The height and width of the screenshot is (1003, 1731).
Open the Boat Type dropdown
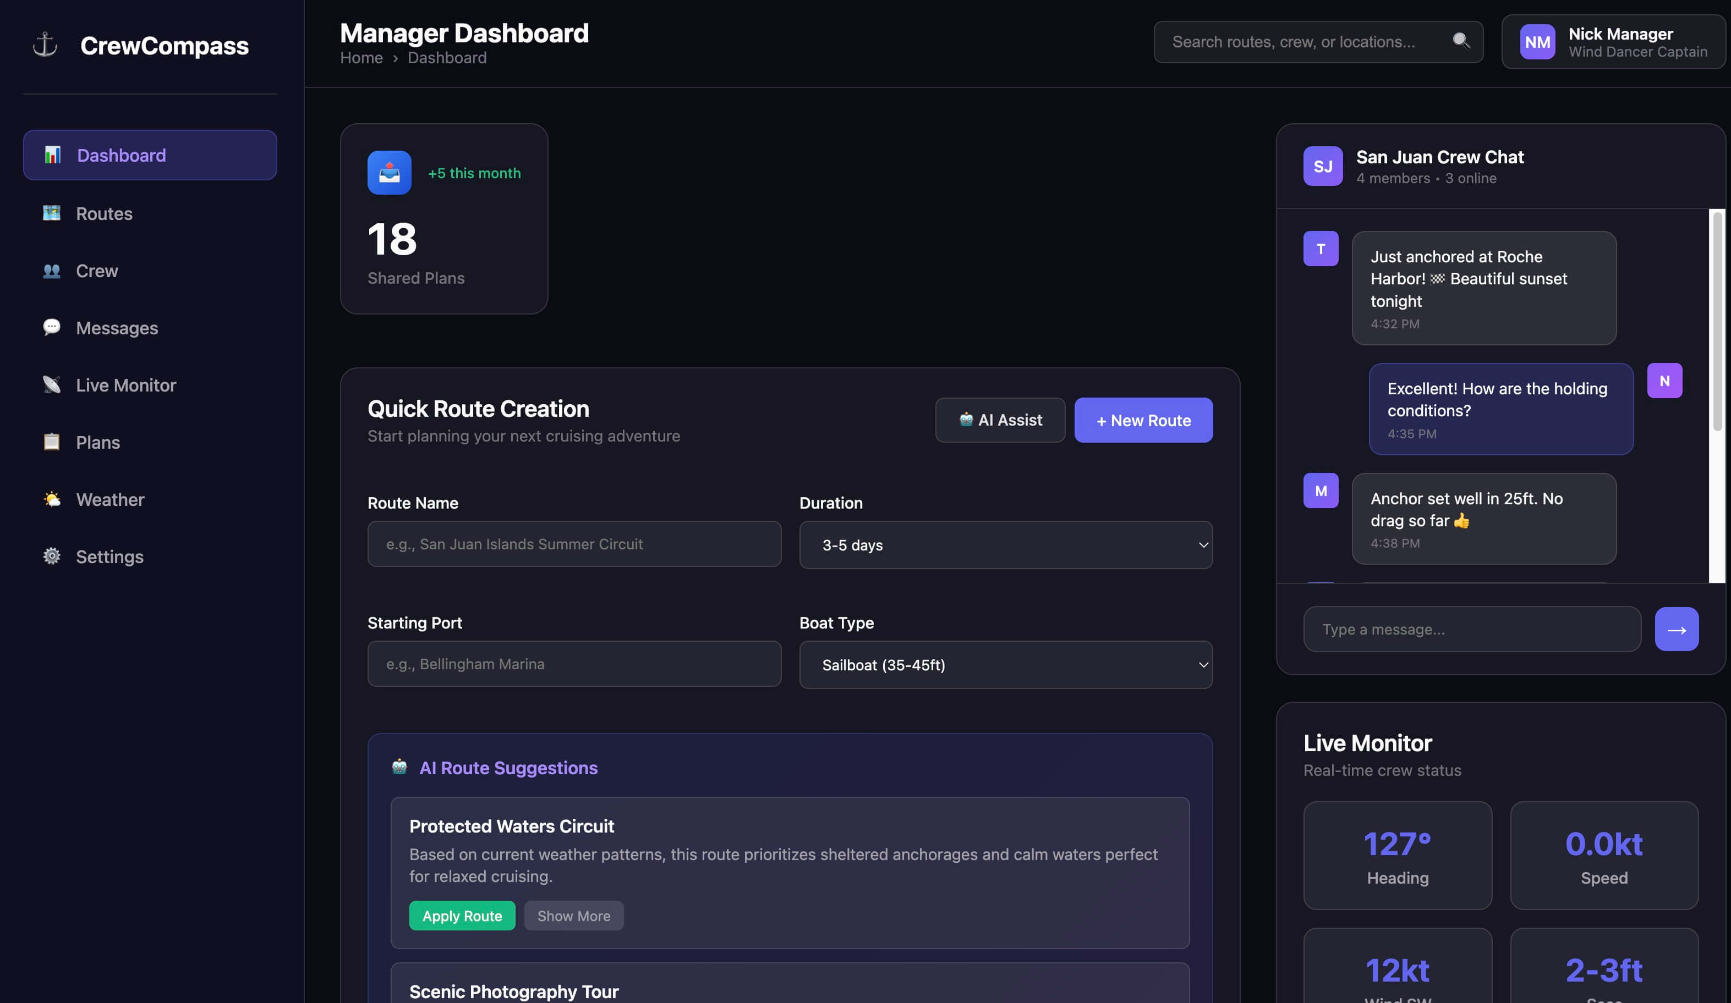(1005, 665)
